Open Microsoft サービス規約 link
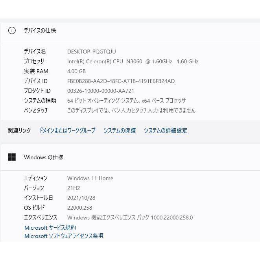This screenshot has height=260, width=260. [50, 228]
